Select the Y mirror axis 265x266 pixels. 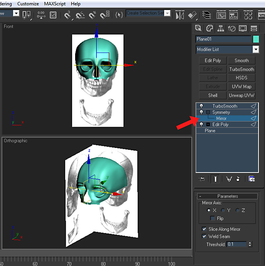[223, 210]
